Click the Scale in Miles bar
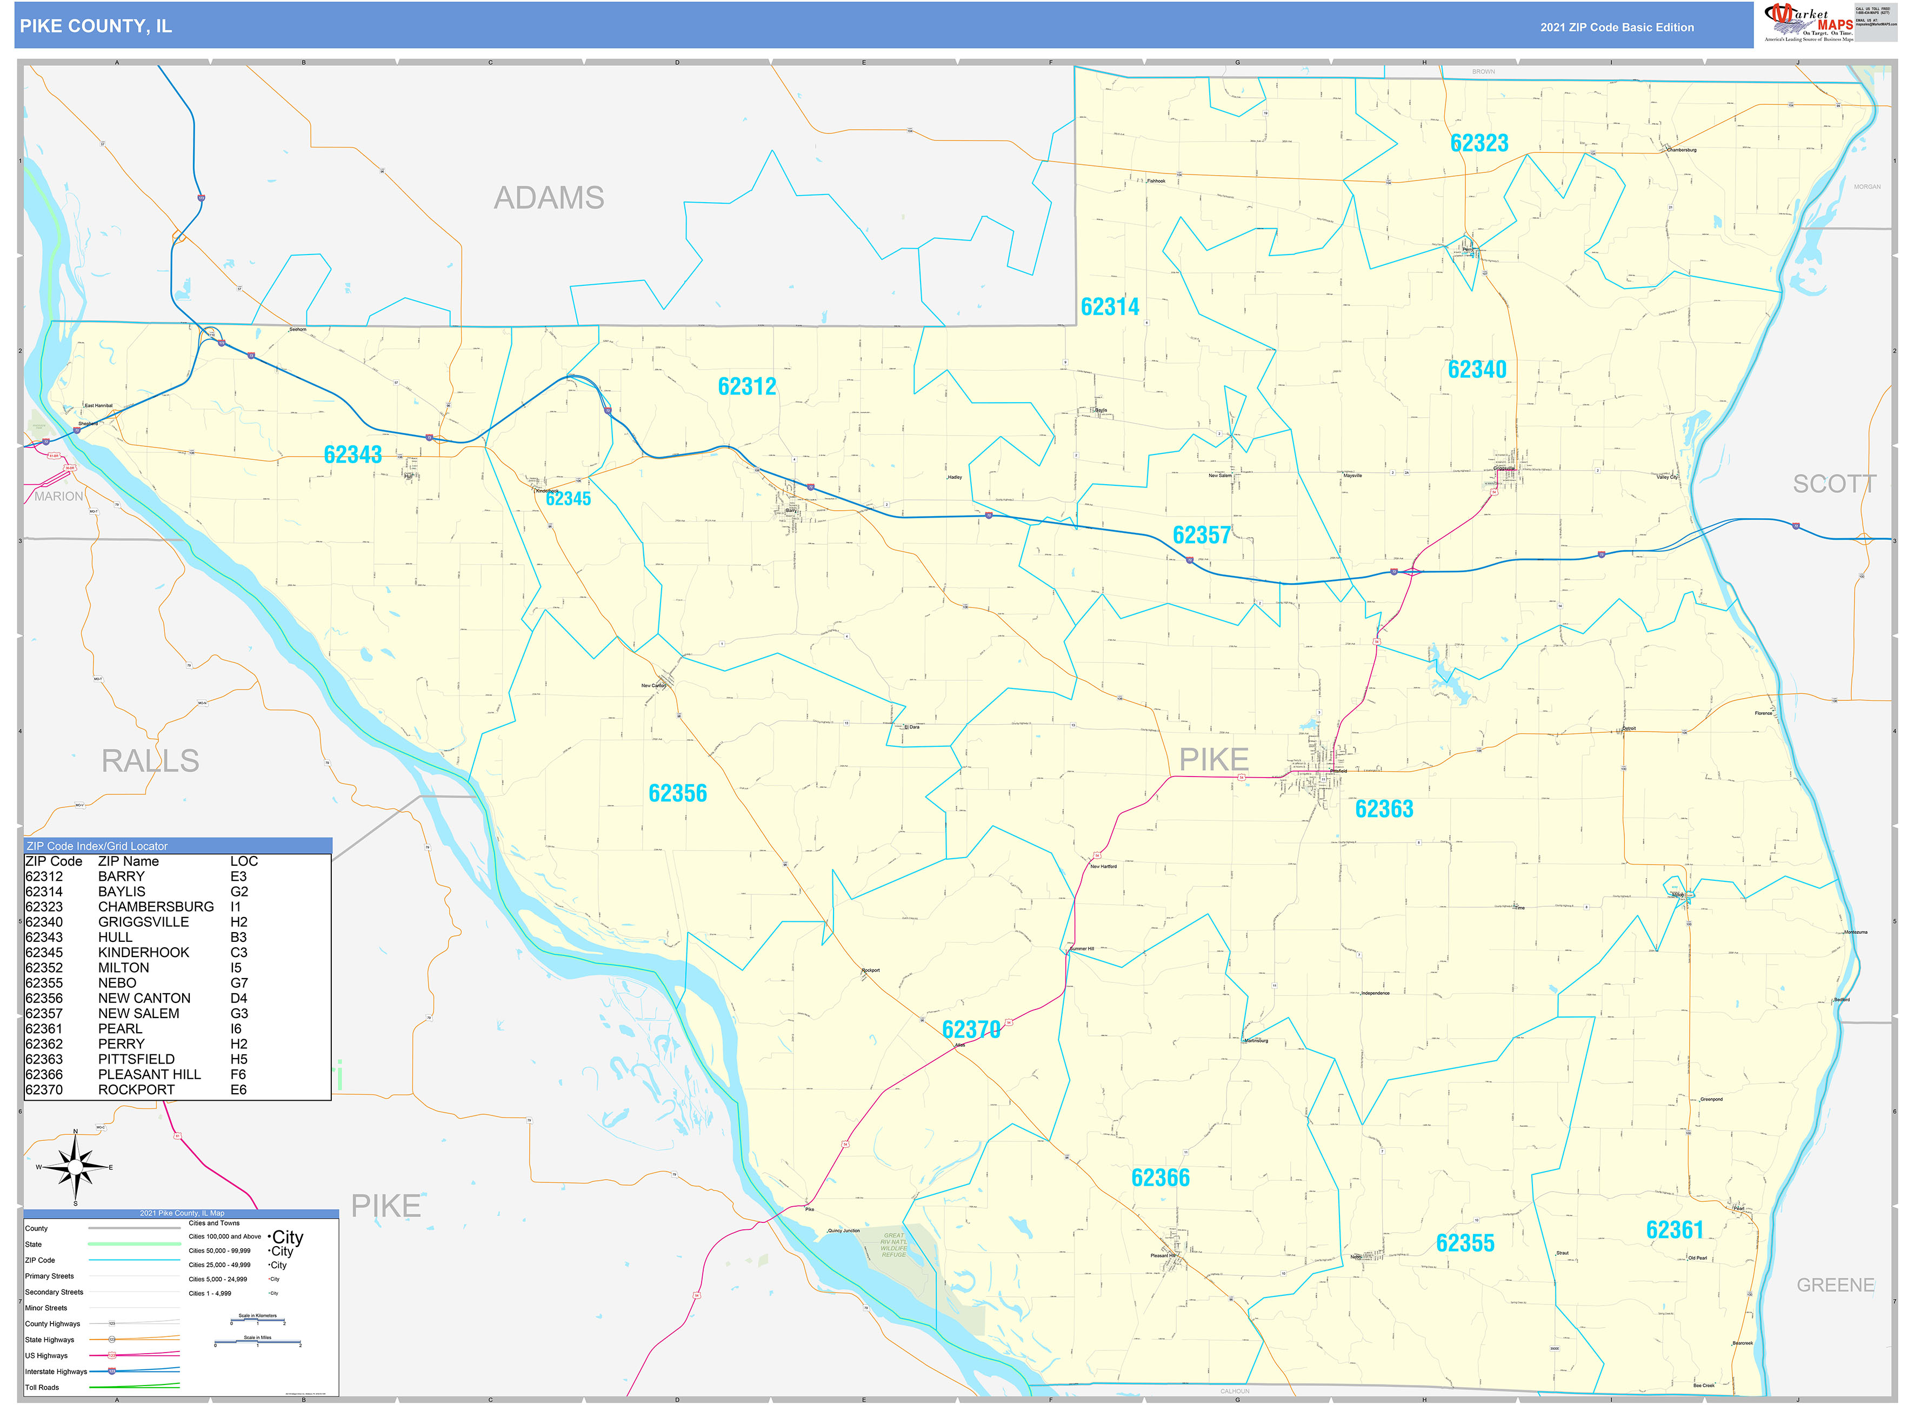Viewport: 1914px width, 1405px height. [x=258, y=1341]
